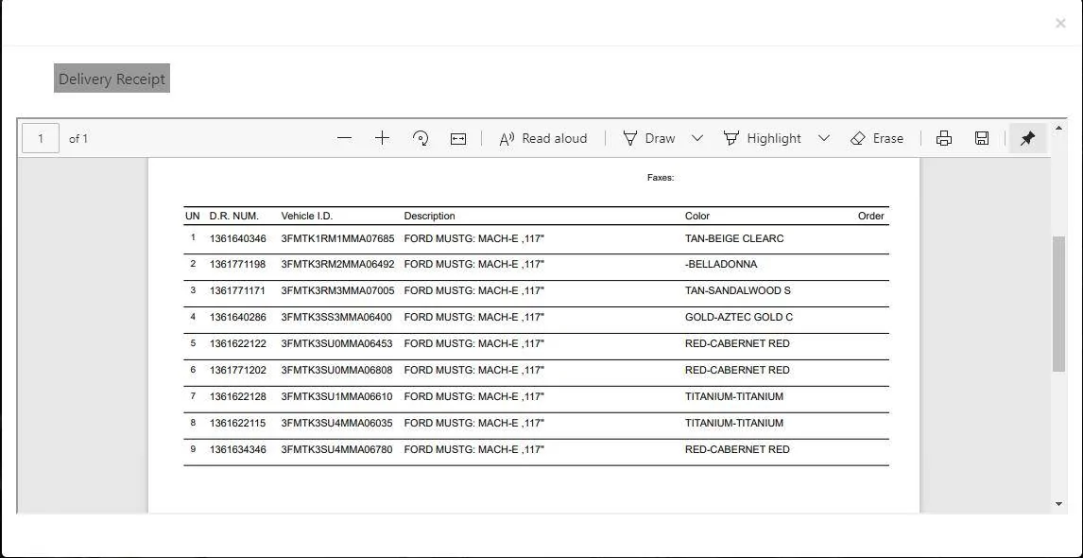1083x558 pixels.
Task: Click vehicle ID 3FMTK3SS3MMA06400
Action: pyautogui.click(x=336, y=318)
